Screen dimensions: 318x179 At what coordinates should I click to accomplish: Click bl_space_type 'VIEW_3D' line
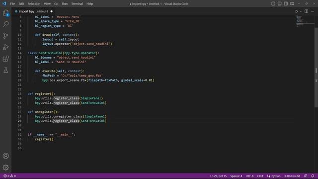[x=58, y=21]
